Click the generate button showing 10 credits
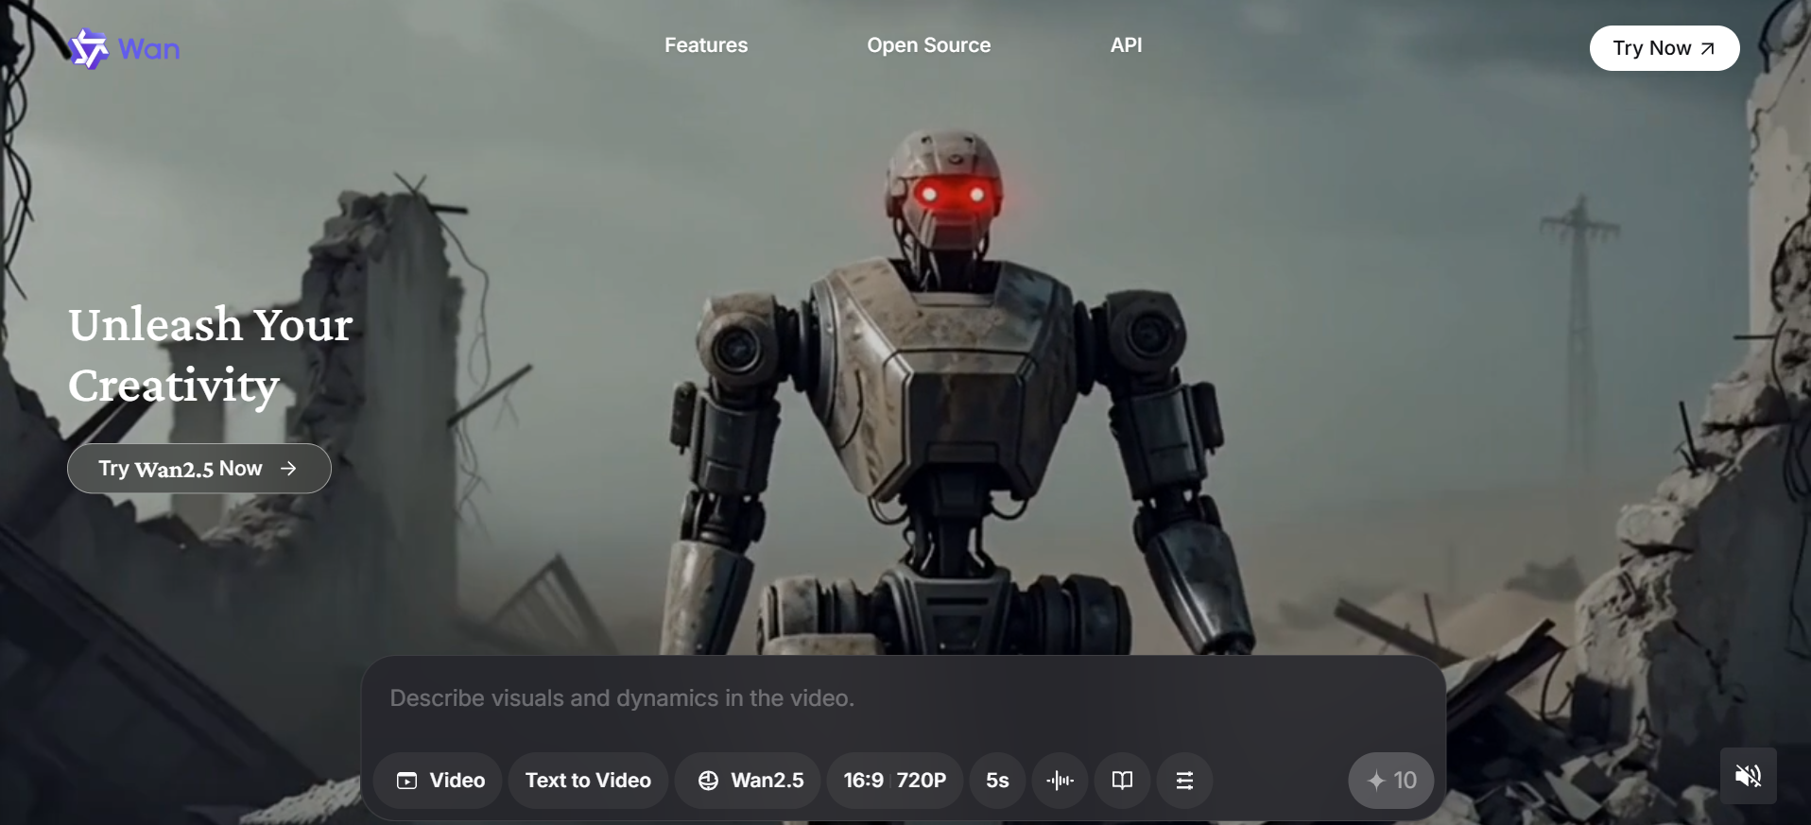 (x=1391, y=781)
